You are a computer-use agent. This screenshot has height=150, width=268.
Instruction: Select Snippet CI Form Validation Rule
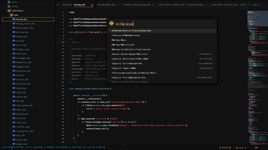point(162,63)
